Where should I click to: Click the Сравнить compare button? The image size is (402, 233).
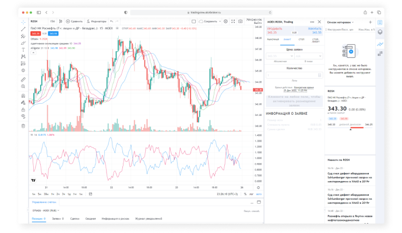[x=75, y=22]
